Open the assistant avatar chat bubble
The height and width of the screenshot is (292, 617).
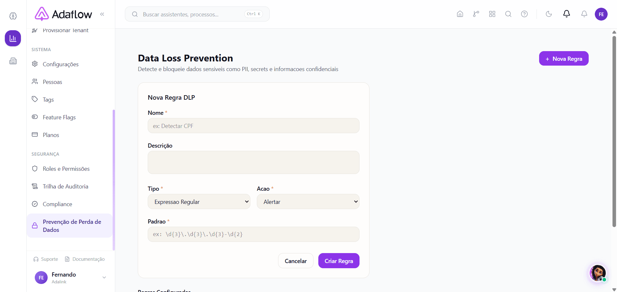pos(598,273)
